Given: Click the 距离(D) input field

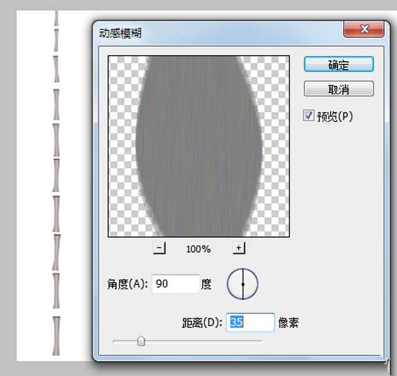Looking at the screenshot, I should [250, 322].
